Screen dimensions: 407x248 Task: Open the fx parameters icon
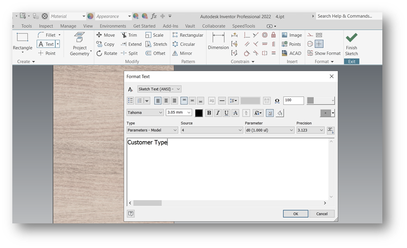pyautogui.click(x=154, y=16)
